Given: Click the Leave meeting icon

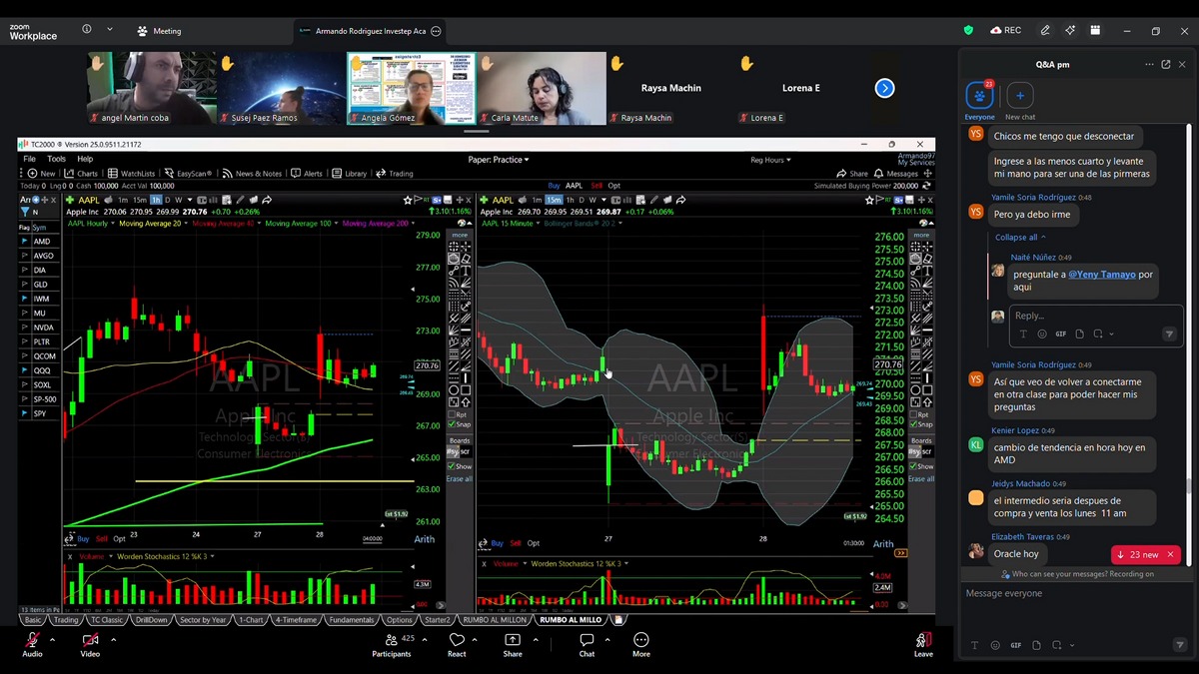Looking at the screenshot, I should [x=923, y=640].
